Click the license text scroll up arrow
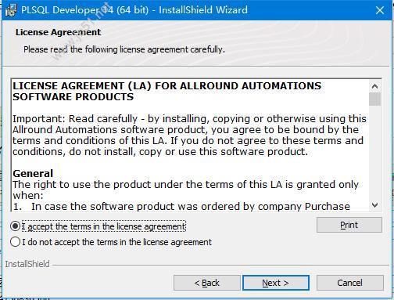394x300 pixels. 374,86
